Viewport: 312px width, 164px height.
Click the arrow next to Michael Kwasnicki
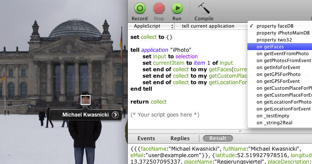click(115, 115)
